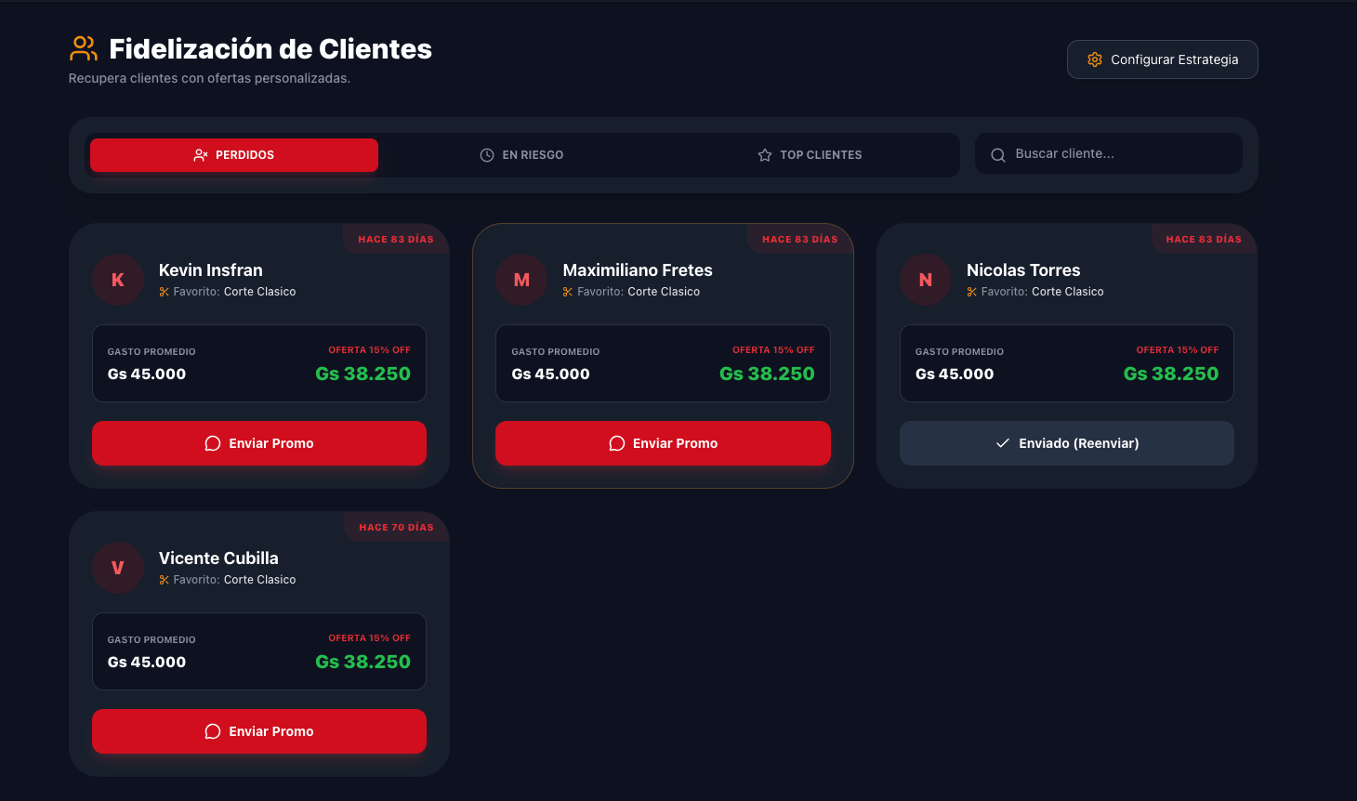1357x801 pixels.
Task: Click the checkmark icon on Enviado button
Action: pos(1002,443)
